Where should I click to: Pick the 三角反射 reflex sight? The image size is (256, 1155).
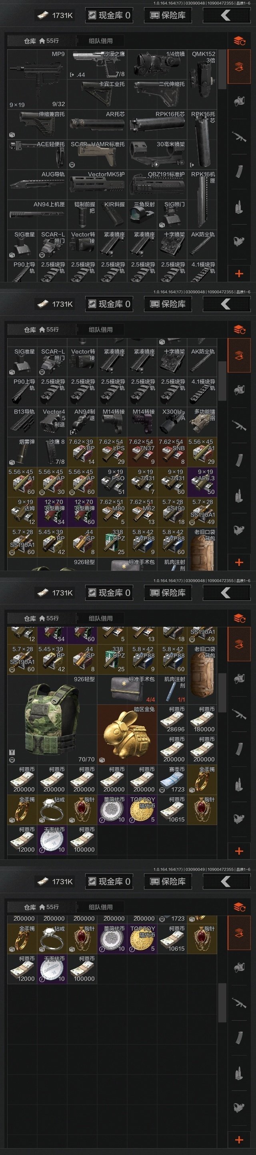(x=142, y=214)
